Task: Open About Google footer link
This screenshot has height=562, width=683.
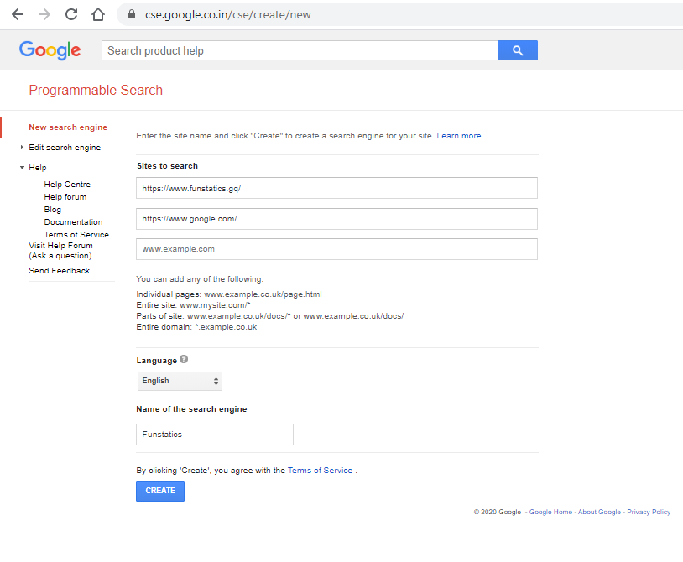Action: [x=599, y=512]
